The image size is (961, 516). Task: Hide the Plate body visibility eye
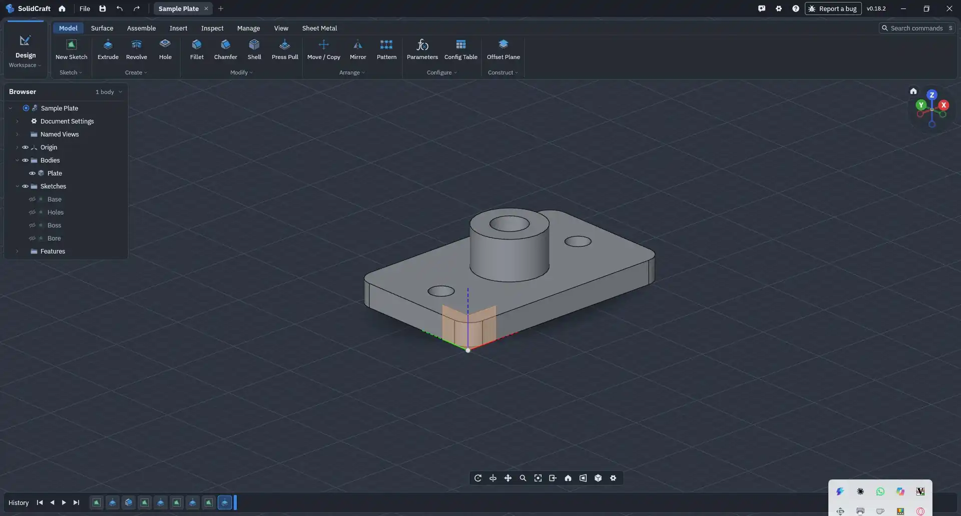pyautogui.click(x=32, y=173)
